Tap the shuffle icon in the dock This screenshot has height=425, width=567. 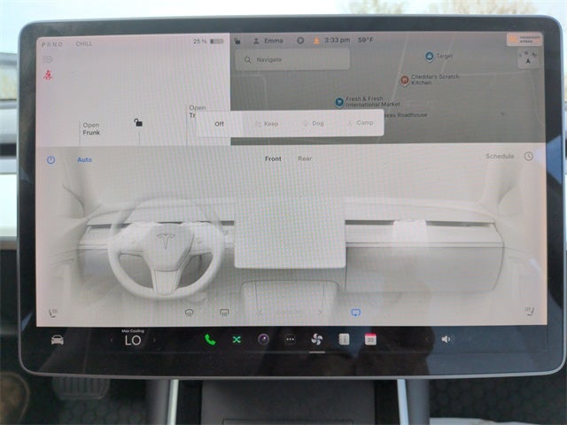pyautogui.click(x=237, y=339)
